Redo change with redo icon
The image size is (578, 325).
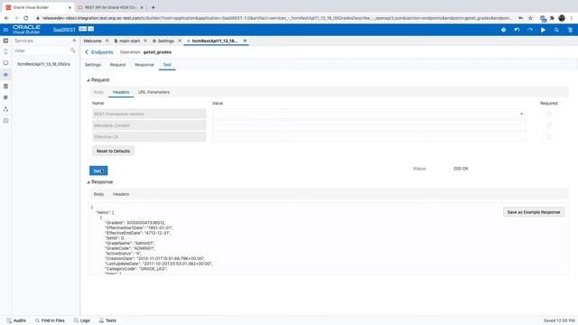click(x=530, y=30)
